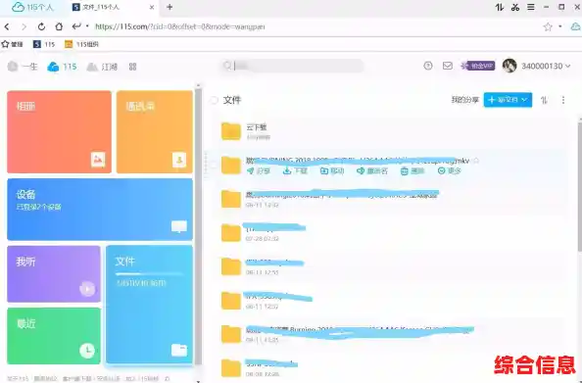Click the download action in the hovered row
The height and width of the screenshot is (383, 582).
296,171
